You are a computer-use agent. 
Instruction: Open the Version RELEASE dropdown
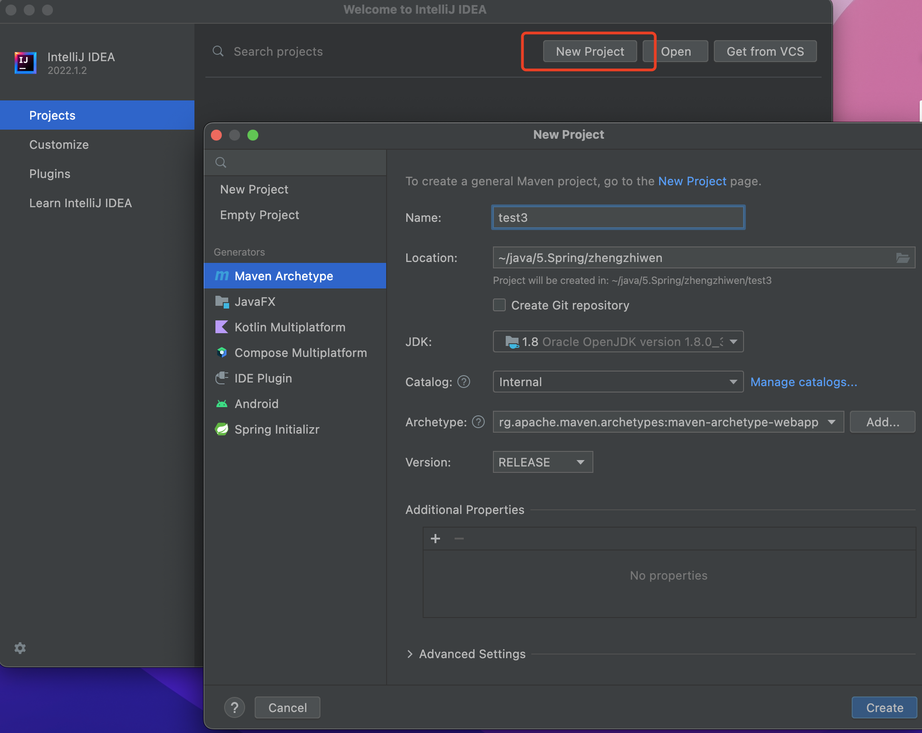pos(543,462)
